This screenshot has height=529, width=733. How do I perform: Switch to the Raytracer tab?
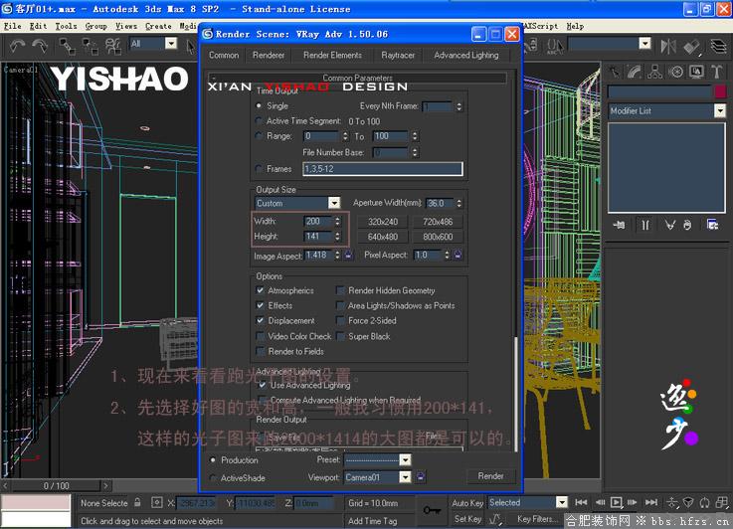click(x=398, y=55)
